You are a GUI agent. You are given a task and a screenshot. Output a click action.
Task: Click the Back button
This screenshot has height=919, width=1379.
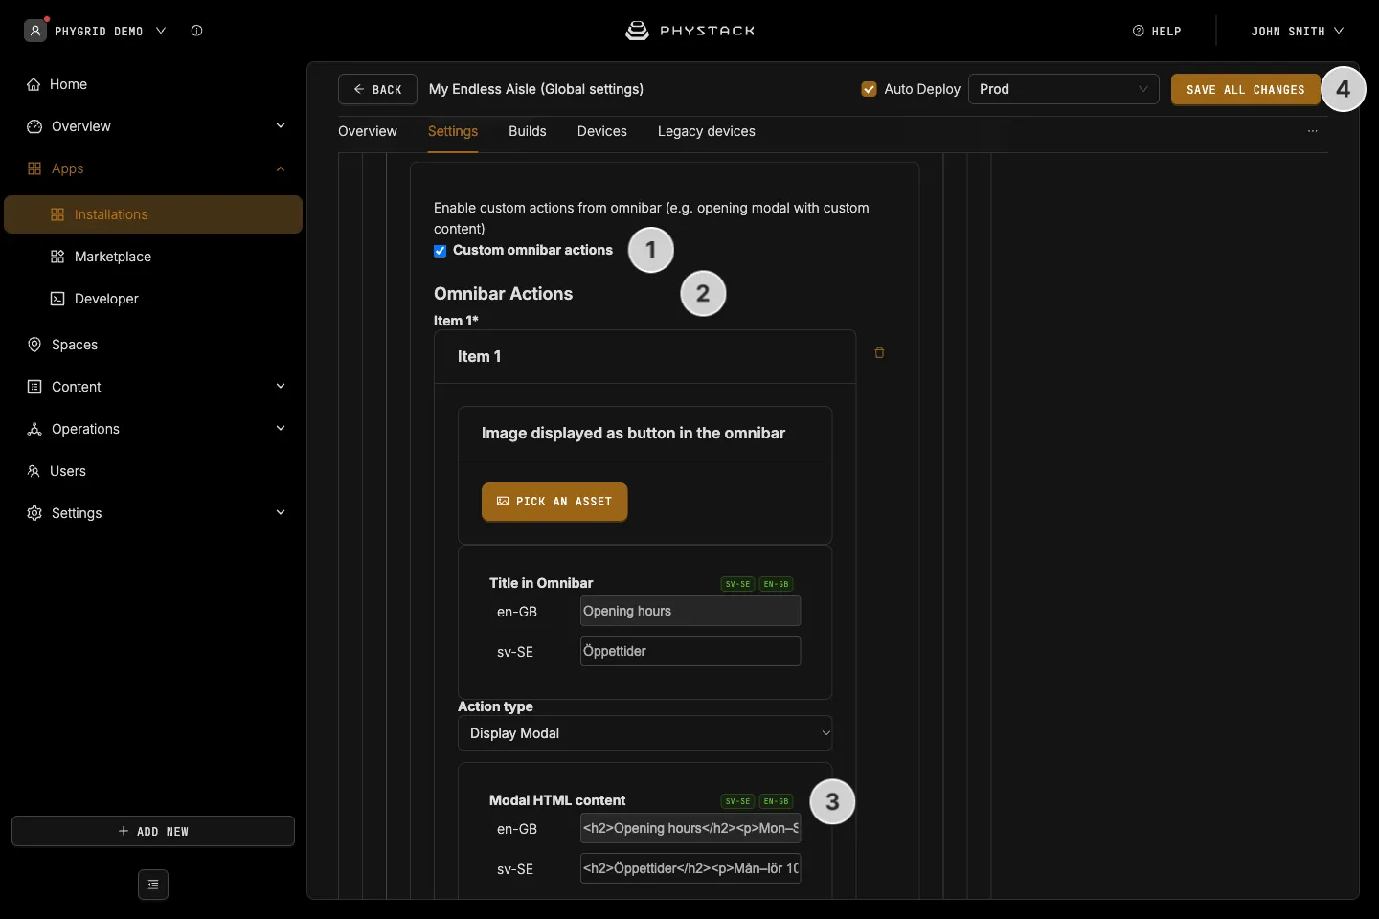pyautogui.click(x=377, y=89)
